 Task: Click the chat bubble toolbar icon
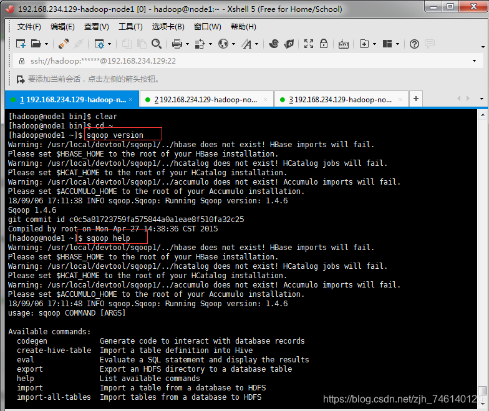click(x=429, y=44)
